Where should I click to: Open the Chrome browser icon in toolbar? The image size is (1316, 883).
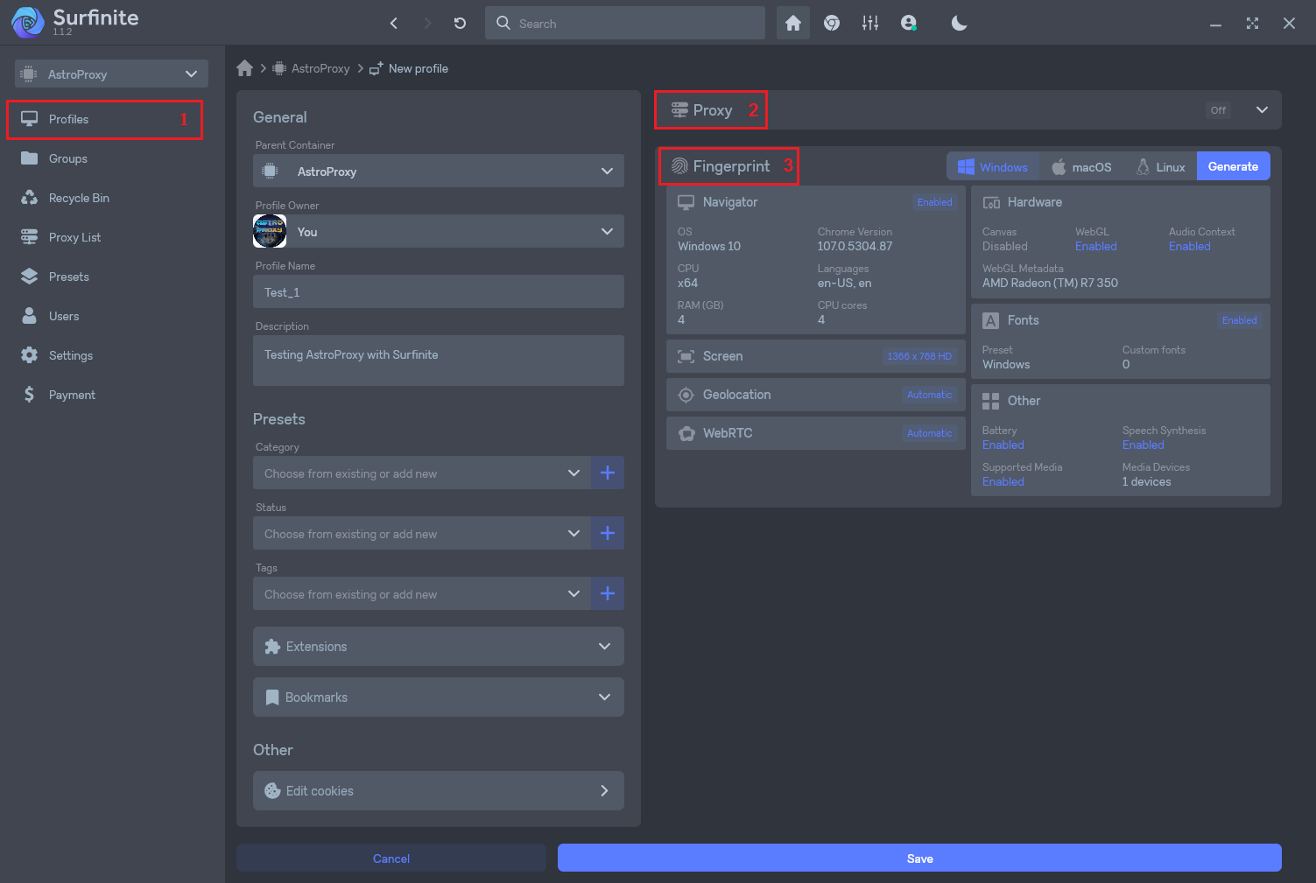click(832, 24)
